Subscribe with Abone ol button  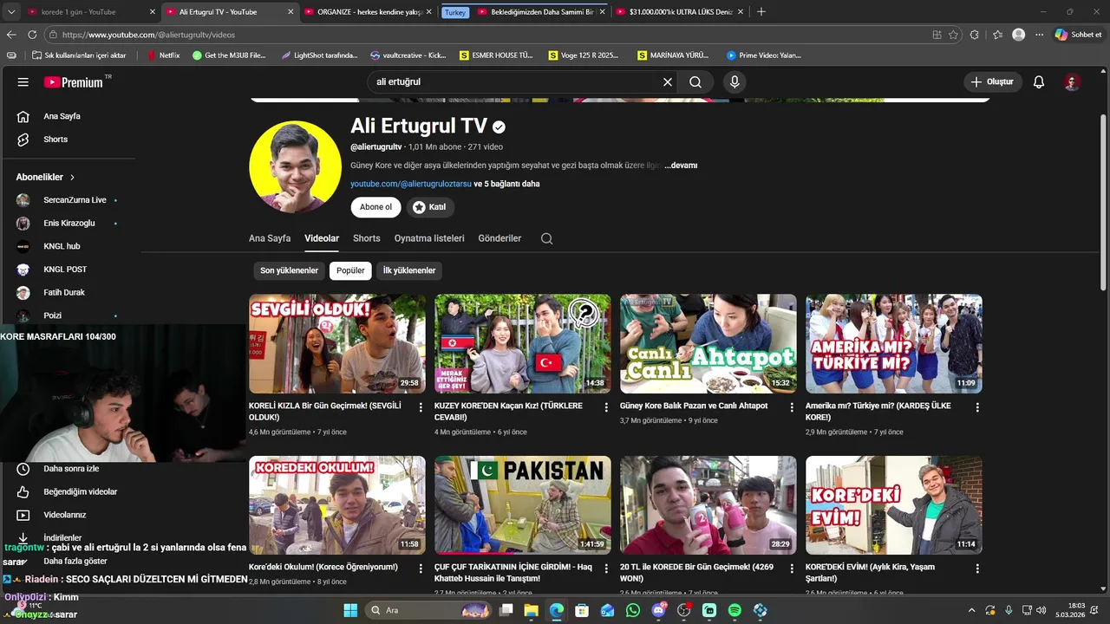click(x=375, y=207)
